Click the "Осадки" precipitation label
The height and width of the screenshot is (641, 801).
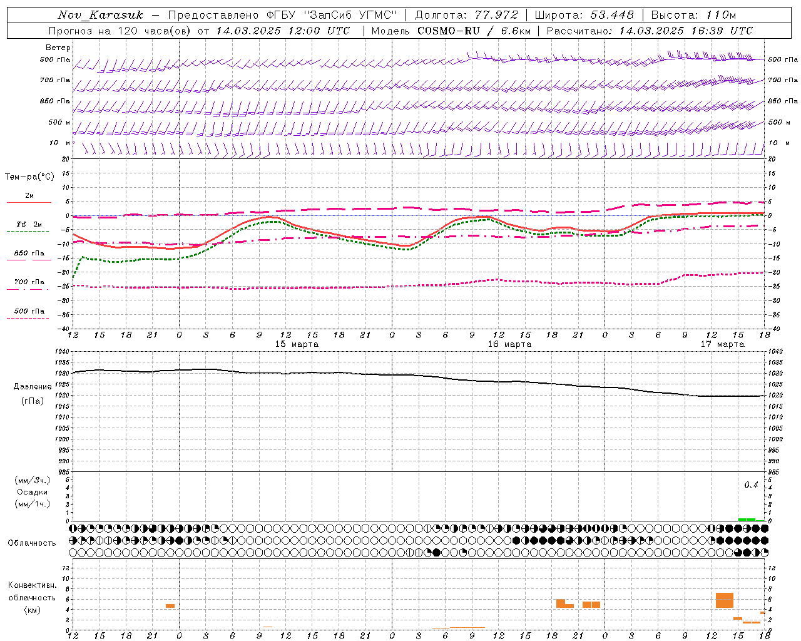coord(33,492)
